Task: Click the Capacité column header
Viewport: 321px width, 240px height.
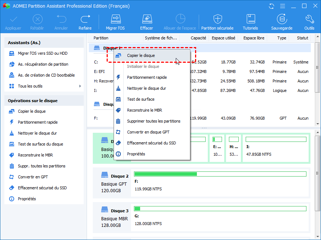Action: (198, 38)
